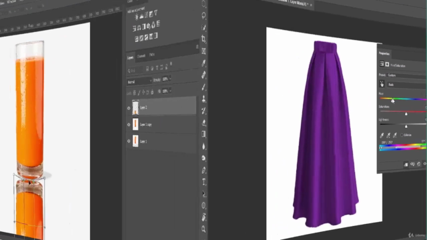
Task: Select the Pen tool
Action: pos(203,171)
